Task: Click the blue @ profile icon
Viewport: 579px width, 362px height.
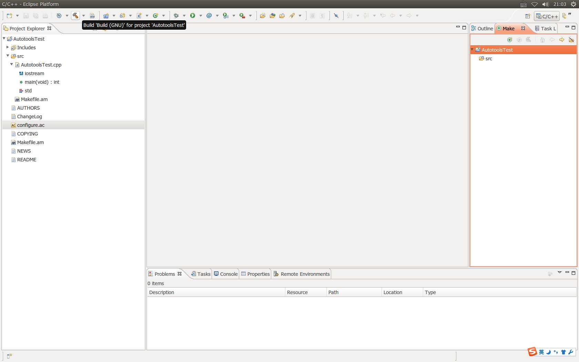Action: [x=209, y=16]
